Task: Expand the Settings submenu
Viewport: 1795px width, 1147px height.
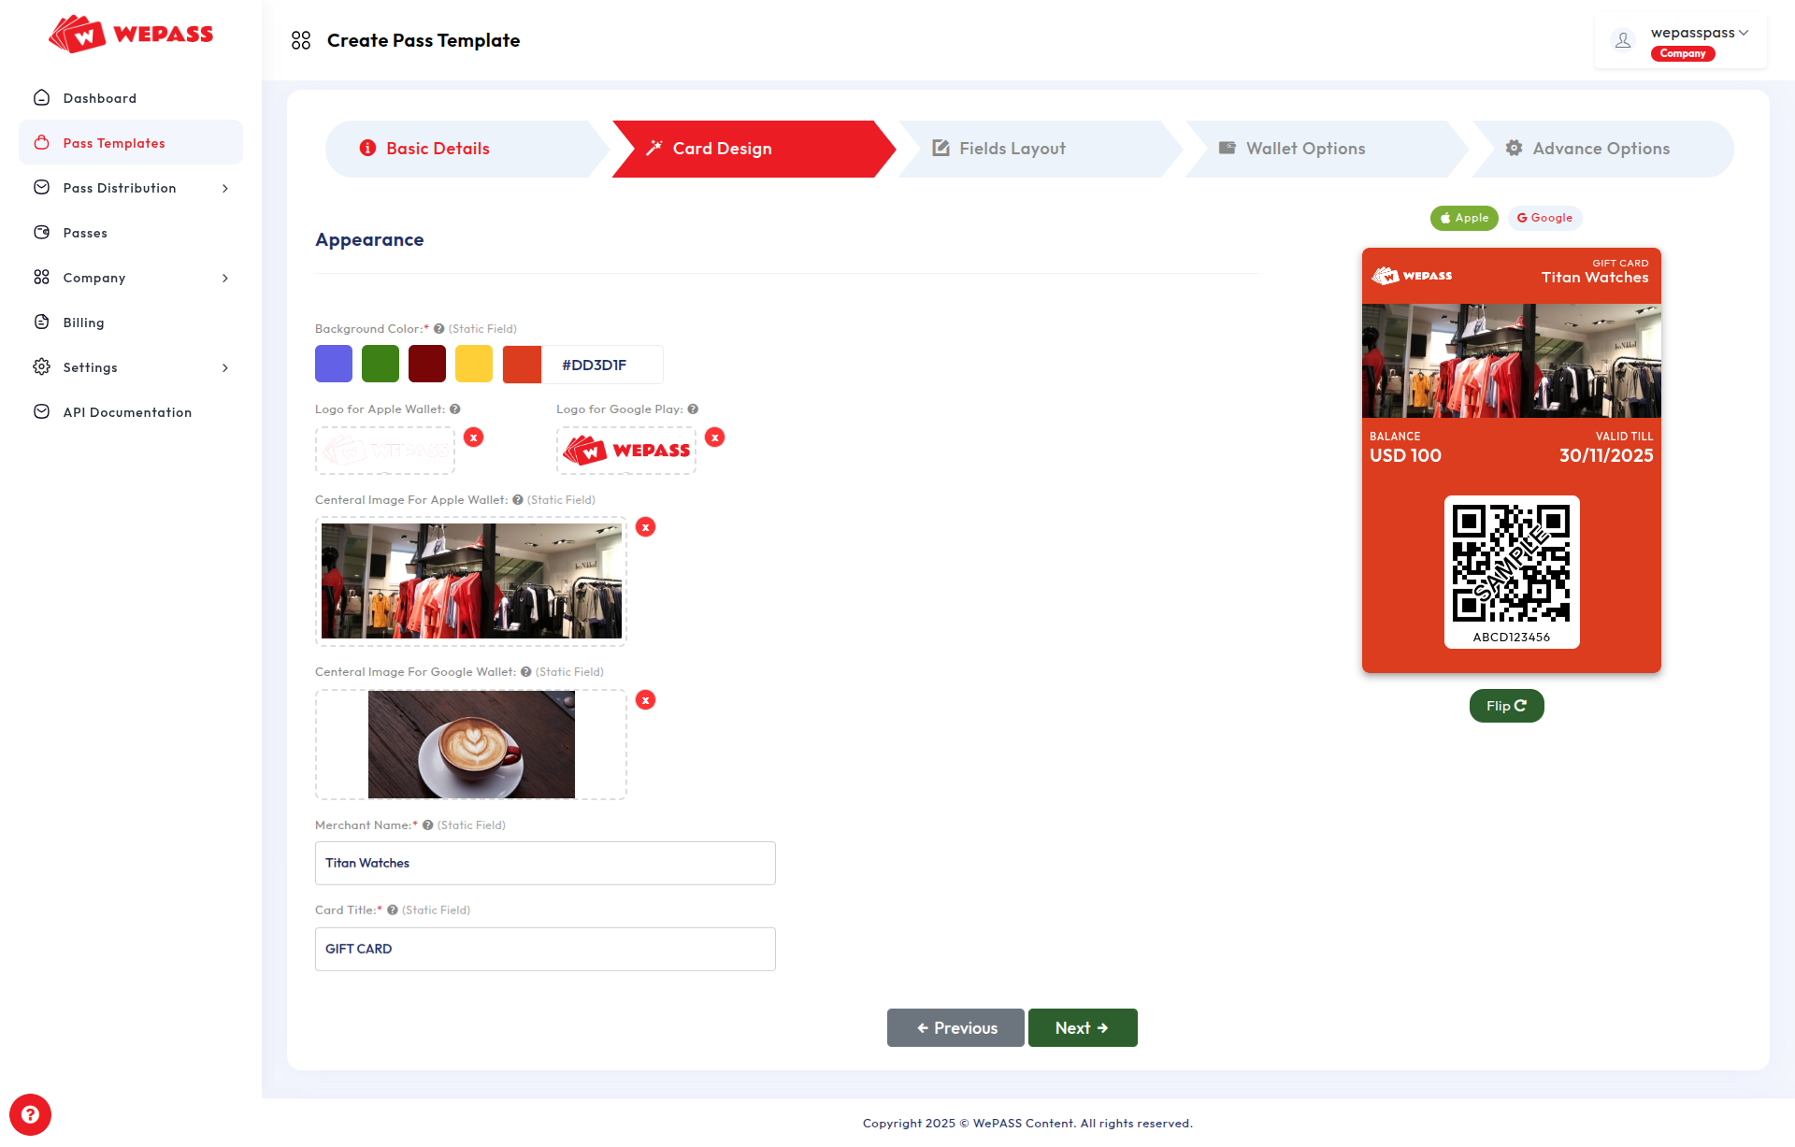Action: [x=90, y=367]
